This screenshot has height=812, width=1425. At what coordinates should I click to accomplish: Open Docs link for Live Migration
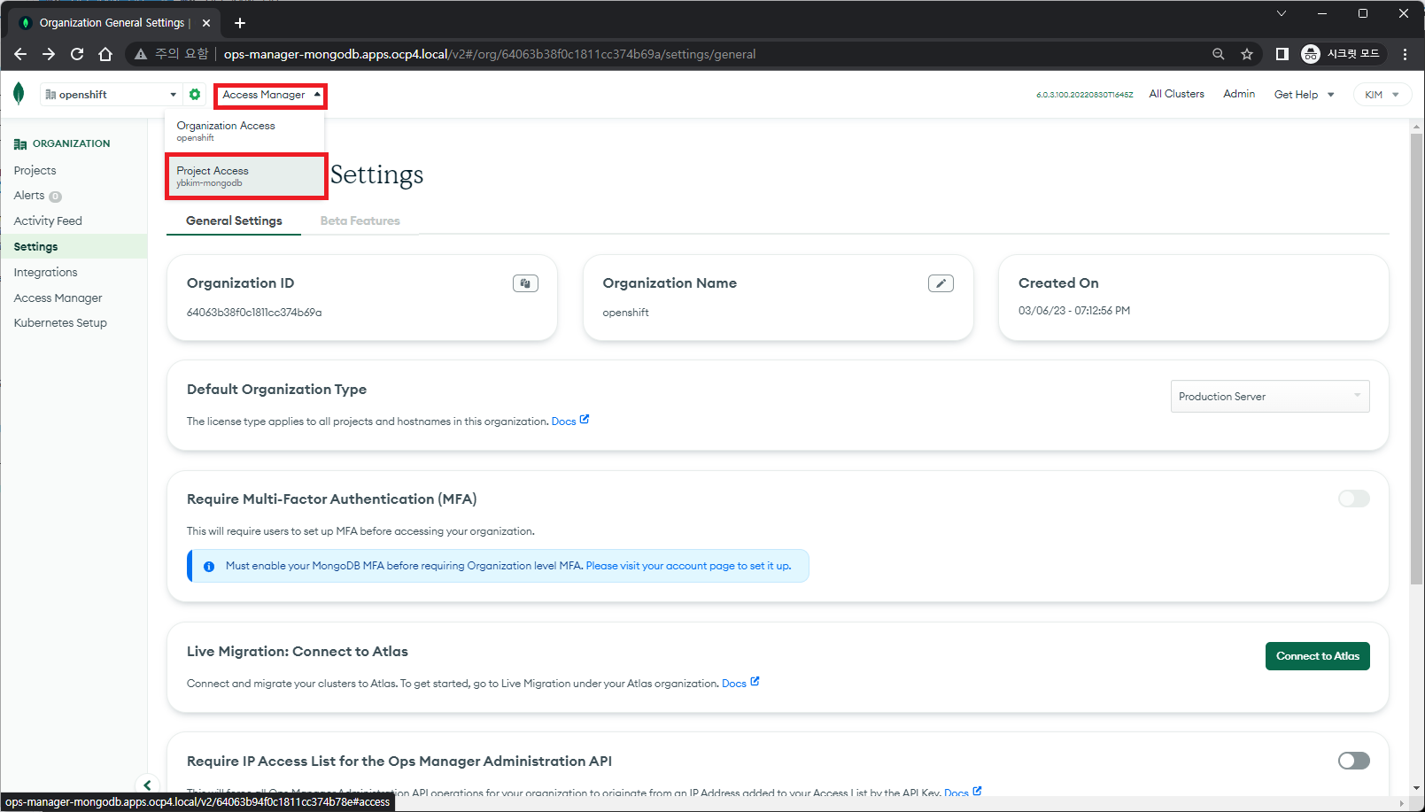tap(740, 683)
